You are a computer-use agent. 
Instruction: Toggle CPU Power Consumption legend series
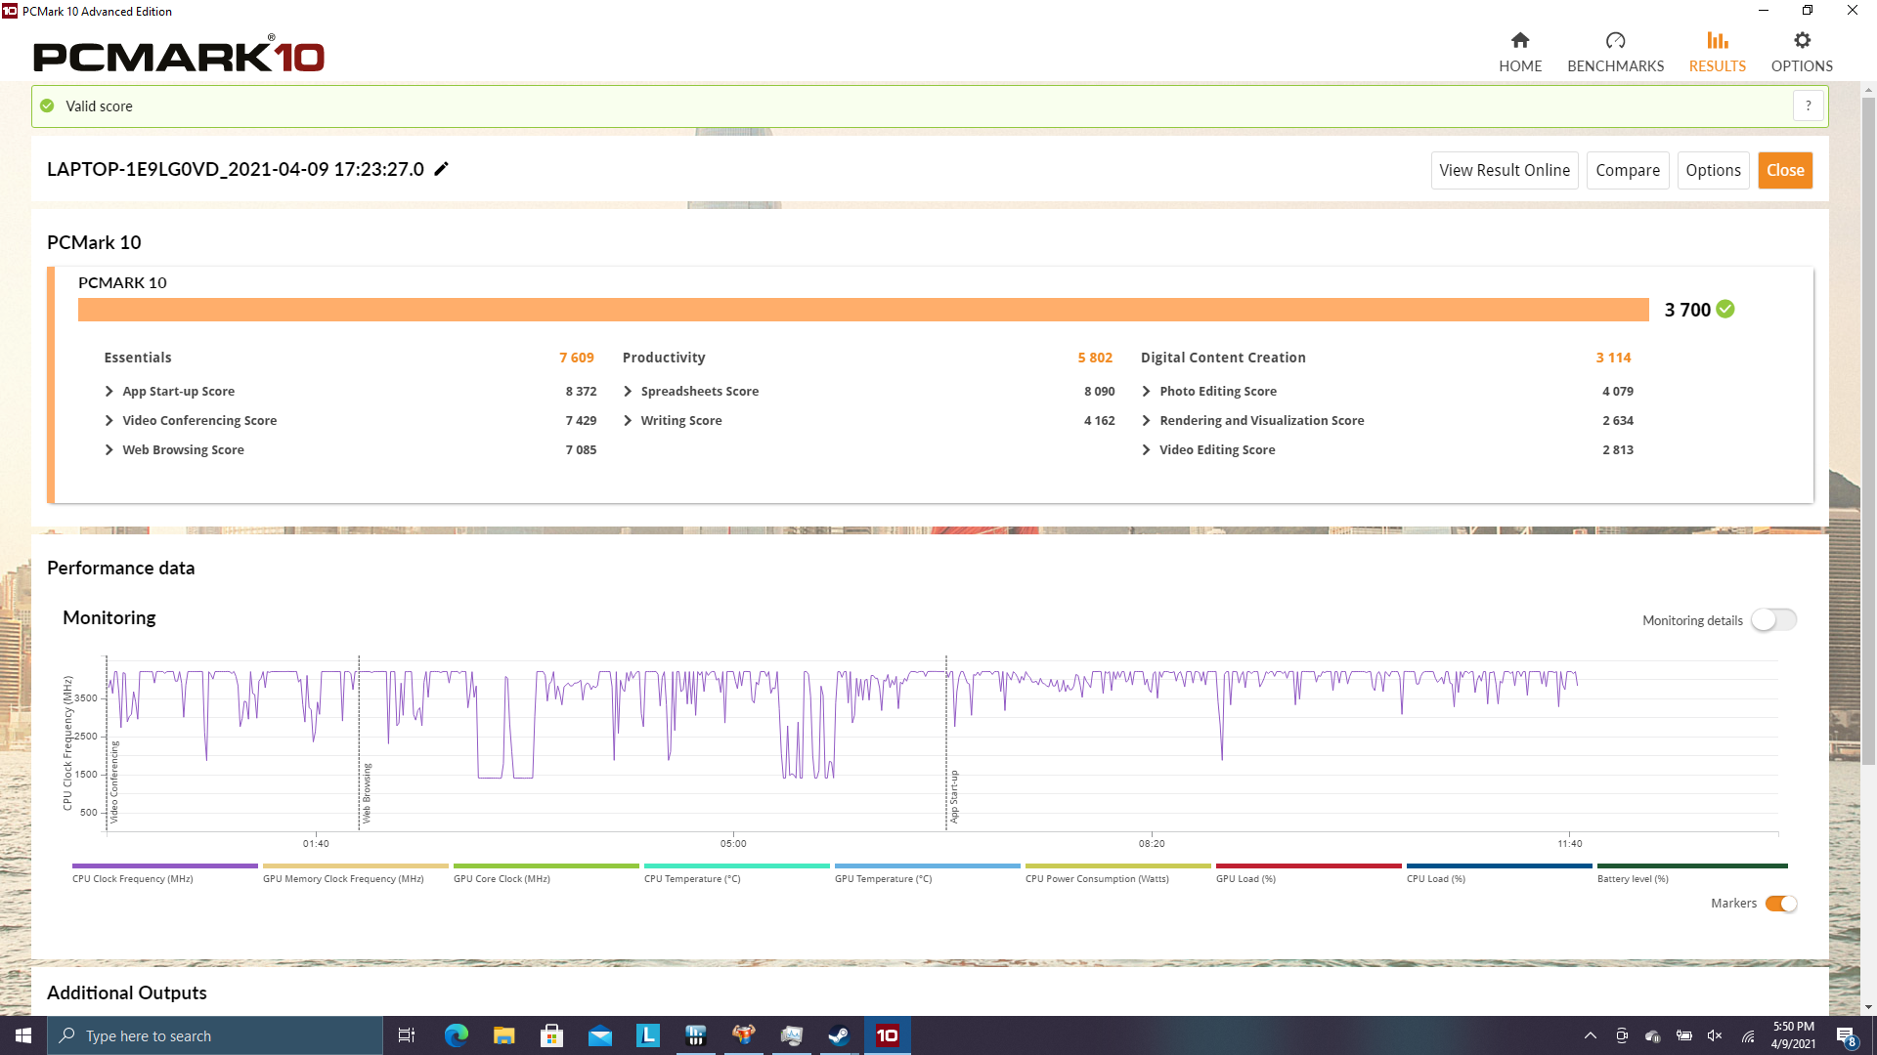click(x=1117, y=872)
